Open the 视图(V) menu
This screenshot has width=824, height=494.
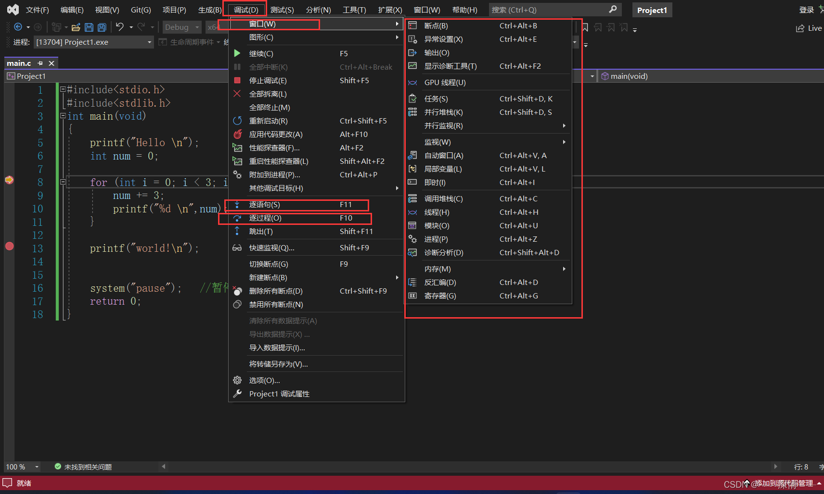[x=107, y=10]
